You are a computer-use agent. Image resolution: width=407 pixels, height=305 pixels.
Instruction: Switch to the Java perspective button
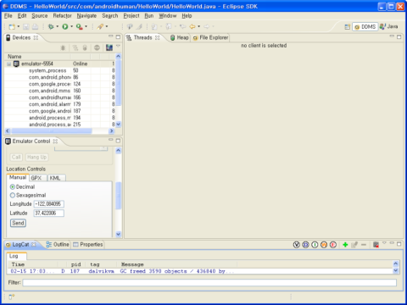coord(389,27)
